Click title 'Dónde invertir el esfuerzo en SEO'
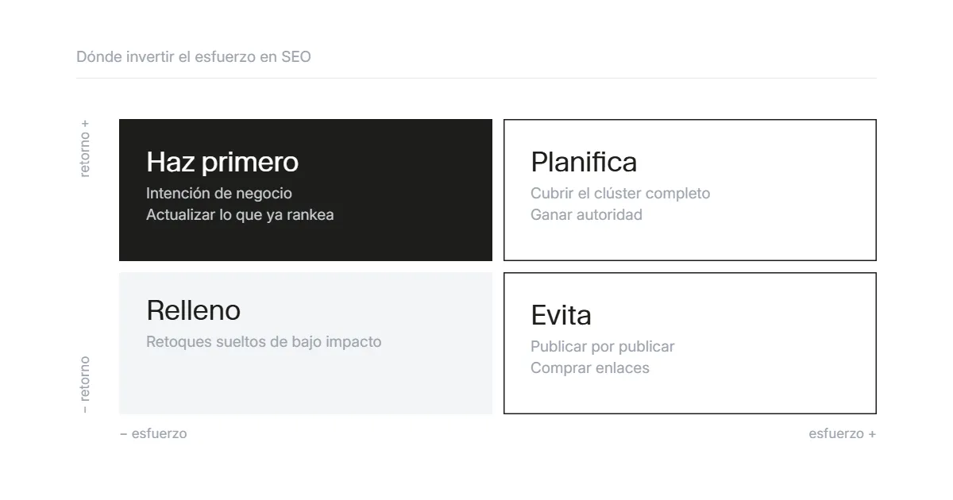Viewport: 953px width, 500px height. pyautogui.click(x=194, y=57)
